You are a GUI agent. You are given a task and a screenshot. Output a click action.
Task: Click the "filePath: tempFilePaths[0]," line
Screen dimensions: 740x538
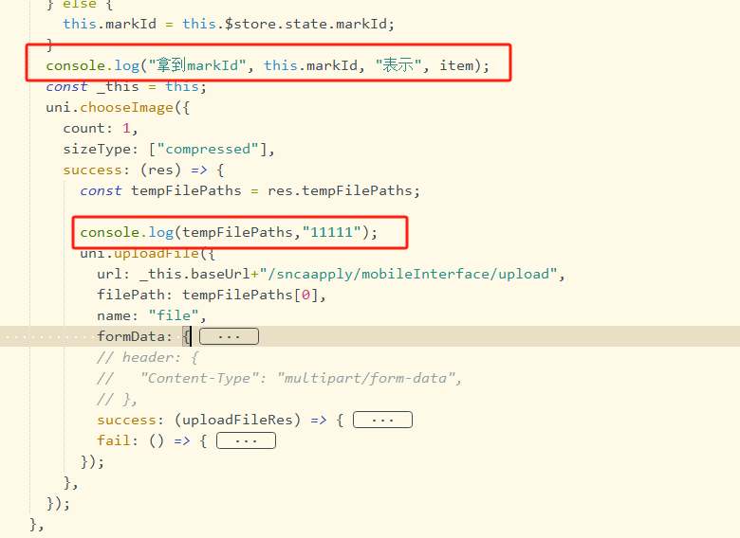coord(212,295)
